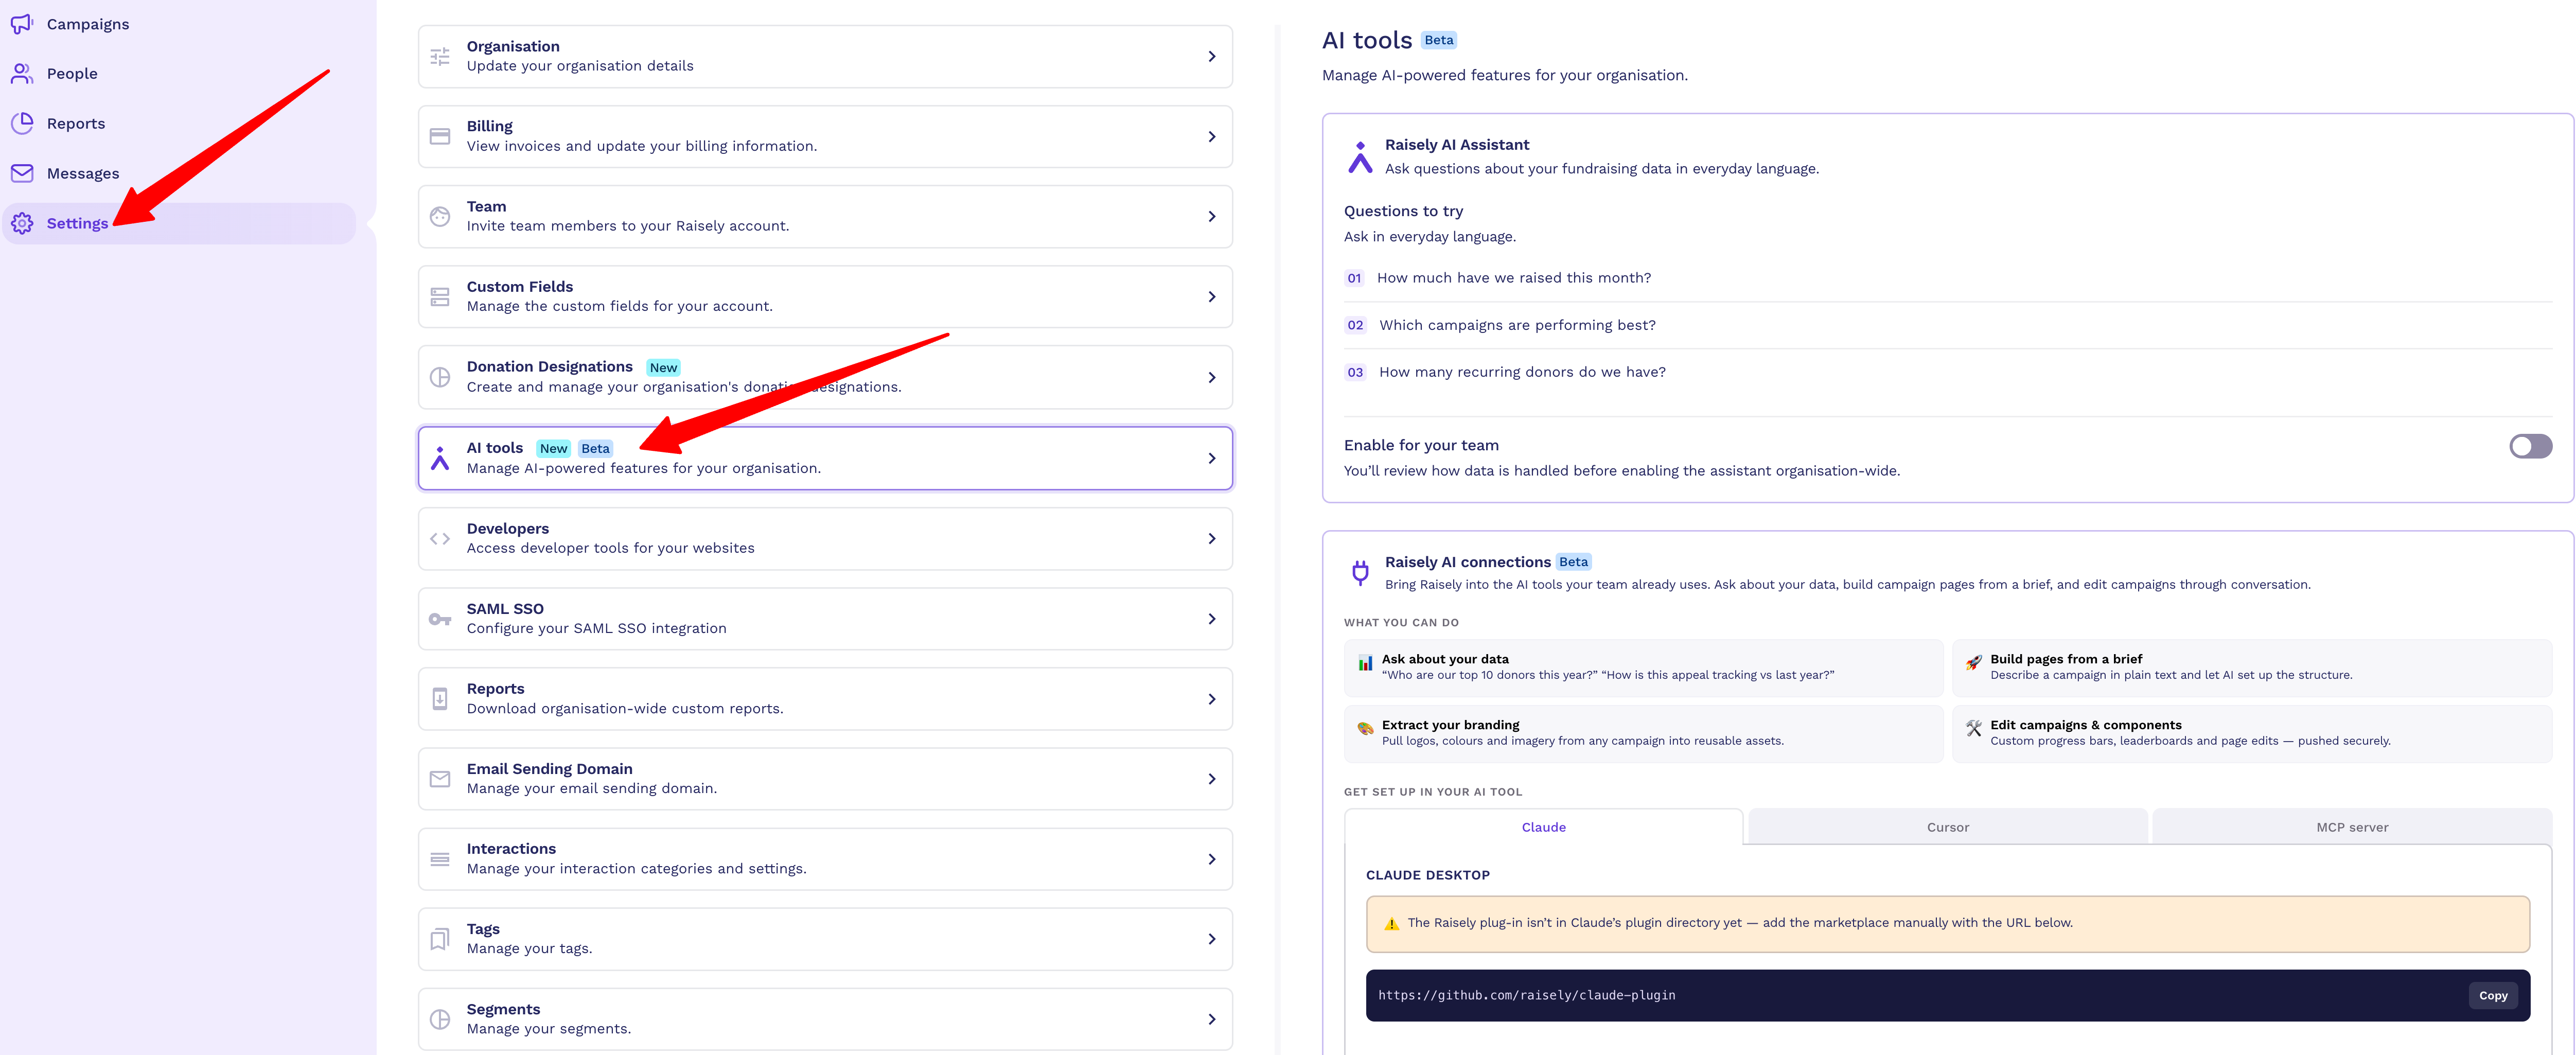Expand the Donation Designations chevron
The height and width of the screenshot is (1055, 2576).
pos(1211,377)
